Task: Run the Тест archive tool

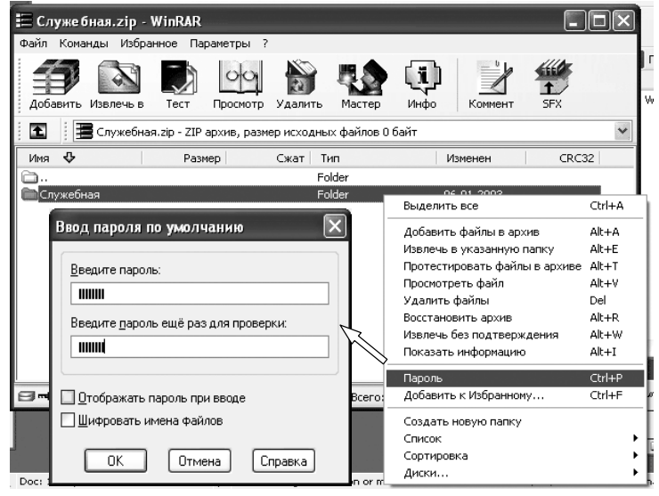Action: click(178, 84)
